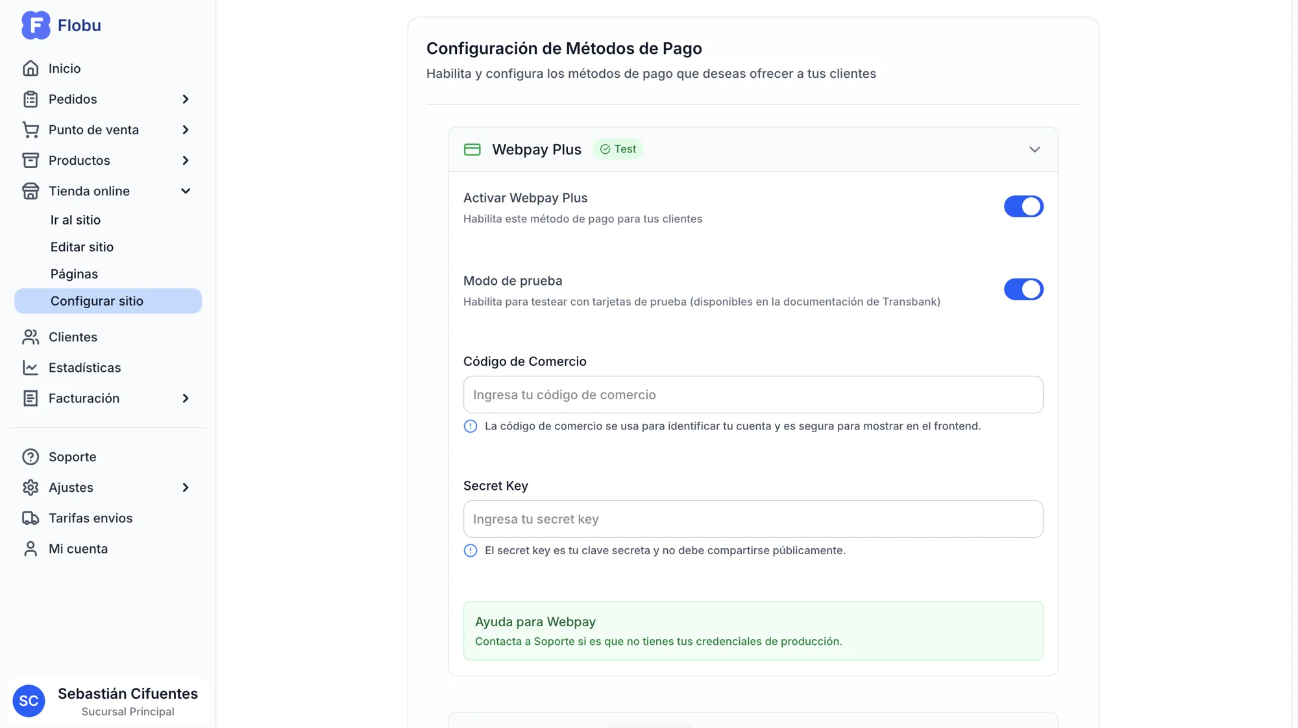This screenshot has width=1298, height=728.
Task: Disable the Activar Webpay Plus toggle
Action: point(1023,206)
